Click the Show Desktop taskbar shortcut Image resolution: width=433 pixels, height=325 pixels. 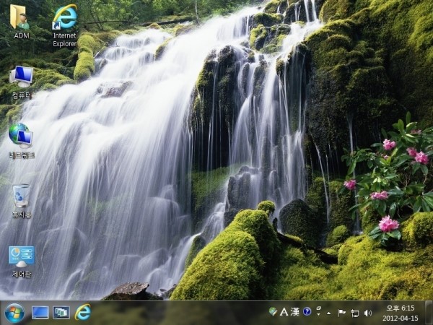point(40,312)
